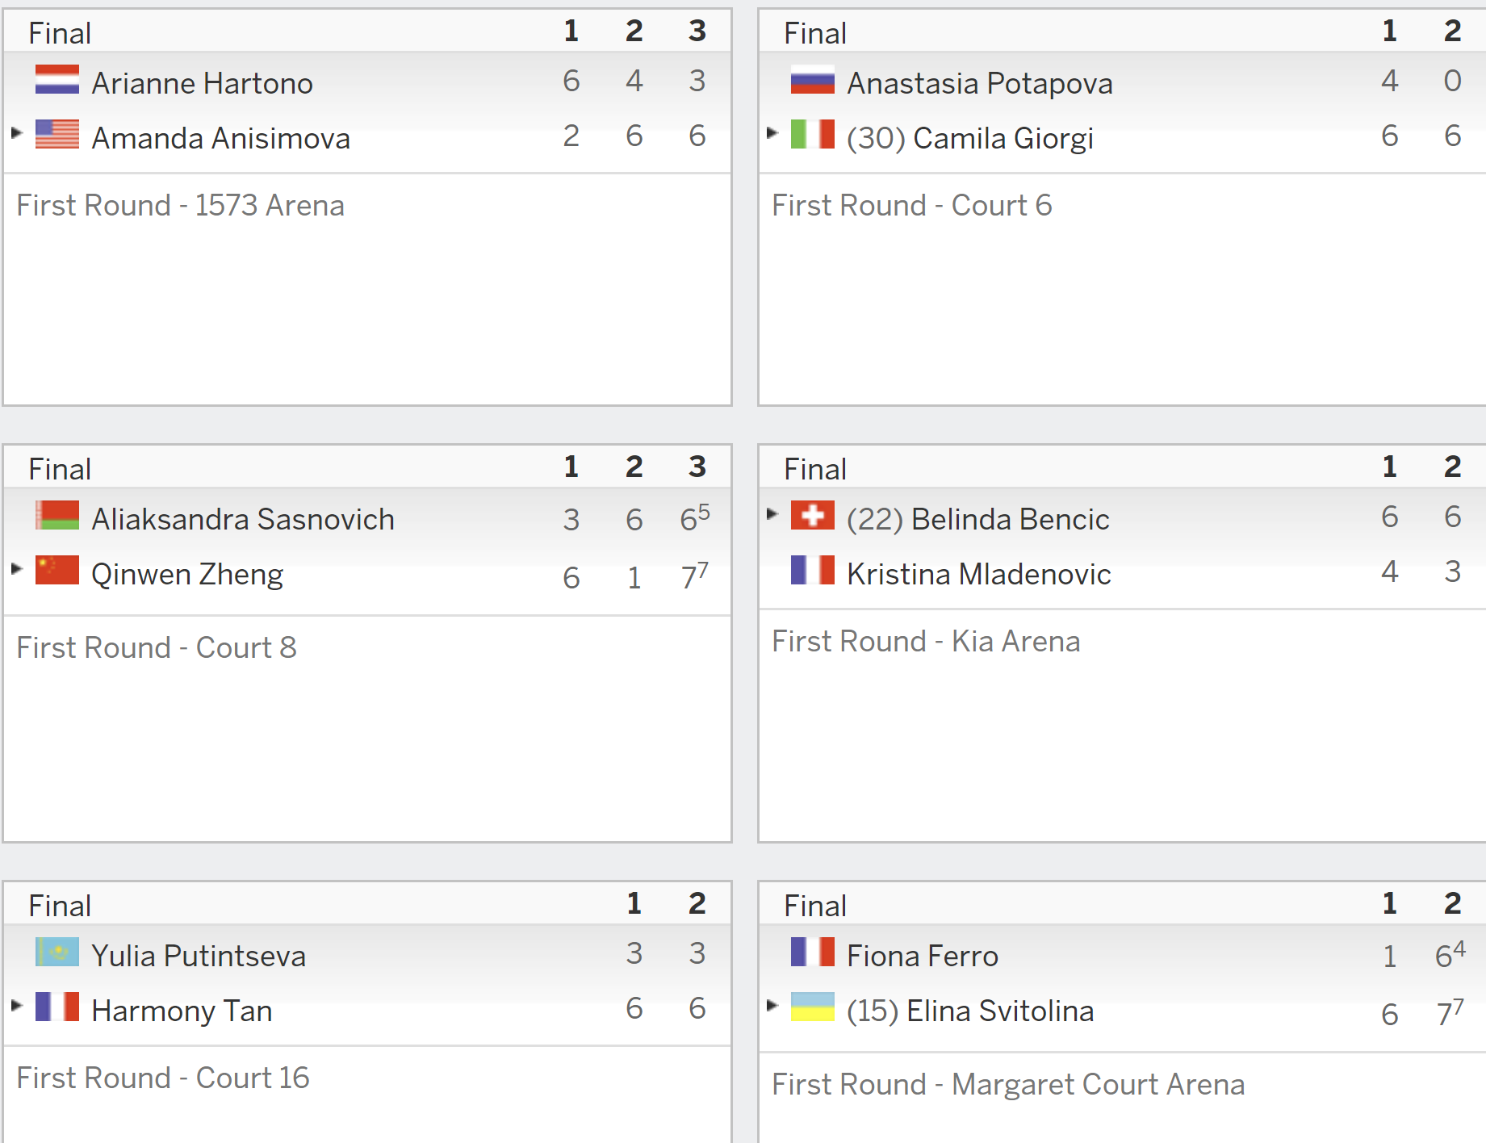Image resolution: width=1486 pixels, height=1143 pixels.
Task: Click the China flag beside Qinwen Zheng
Action: (57, 570)
